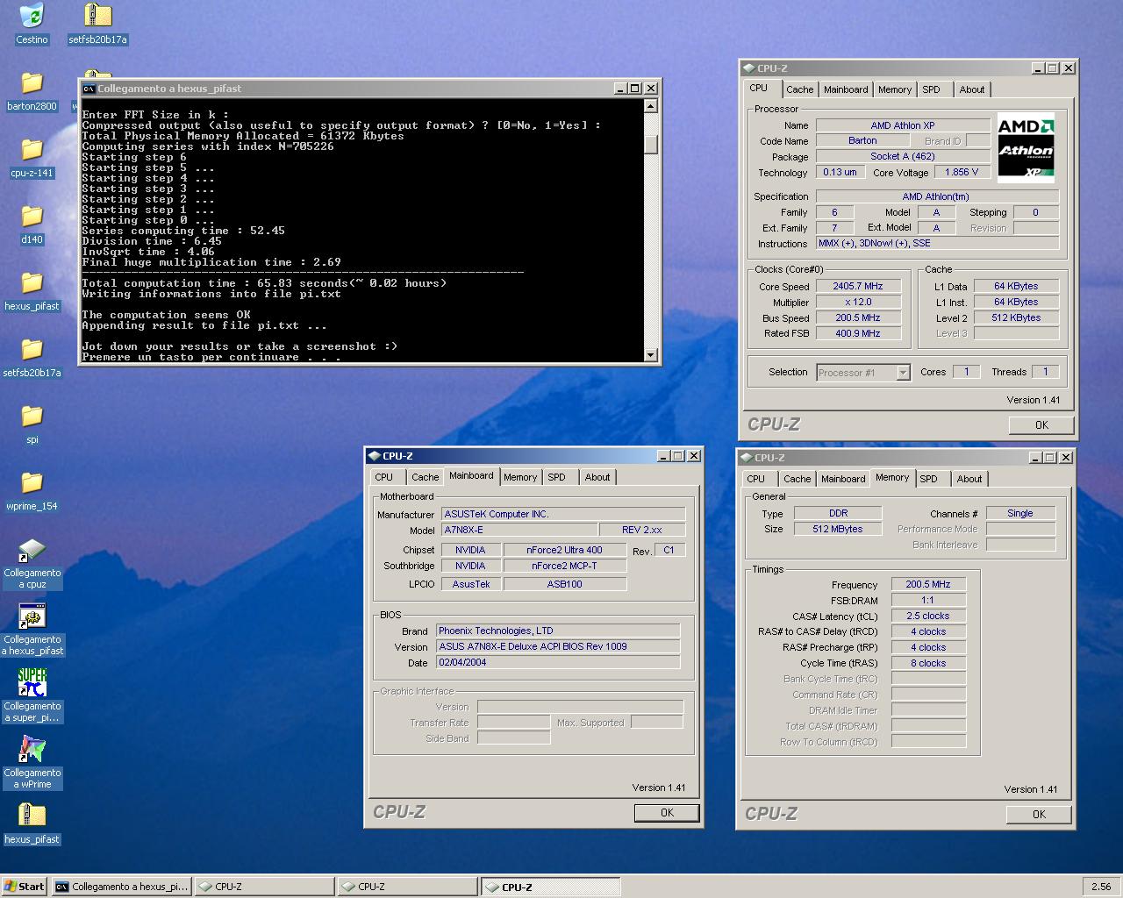Viewport: 1123px width, 898px height.
Task: Click the CPU-Z Mainboard window title icon
Action: tap(375, 456)
